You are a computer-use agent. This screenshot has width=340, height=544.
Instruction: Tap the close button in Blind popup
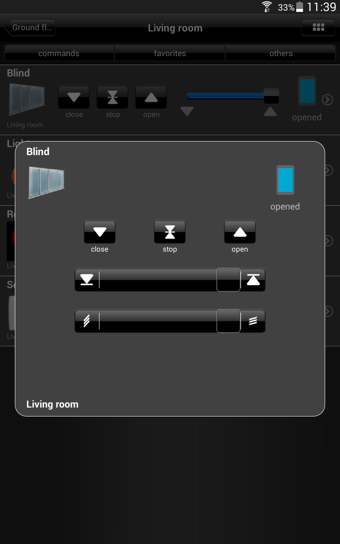tap(99, 232)
